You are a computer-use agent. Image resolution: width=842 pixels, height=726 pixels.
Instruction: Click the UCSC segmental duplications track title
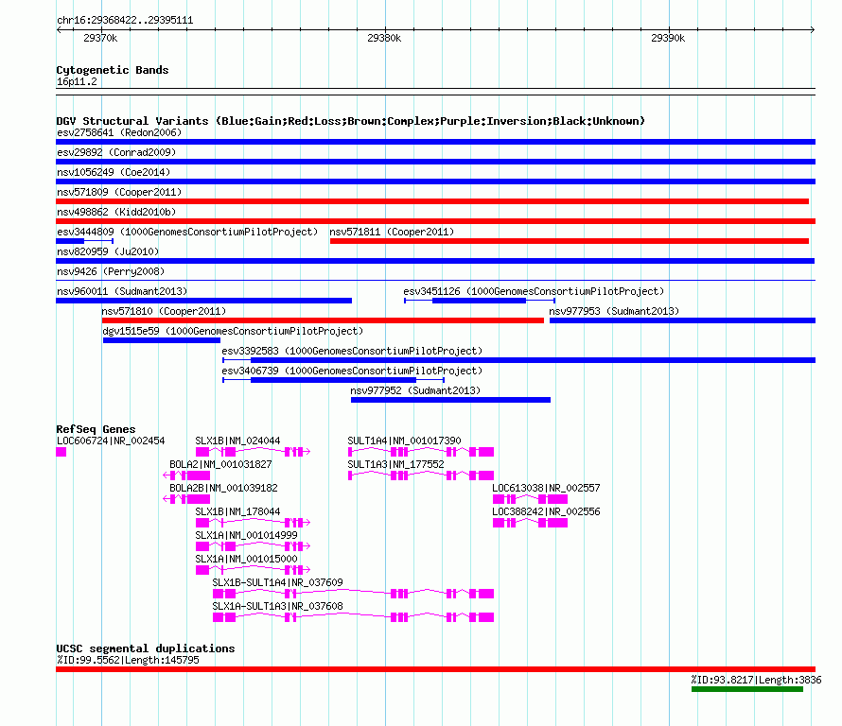146,648
